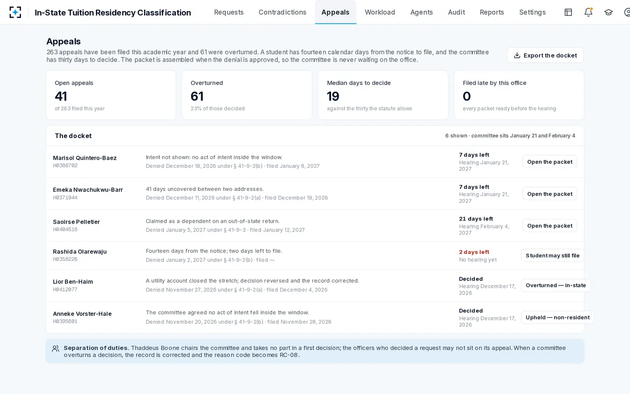Viewport: 630px width, 394px height.
Task: Switch to the Audit tab
Action: pyautogui.click(x=456, y=12)
